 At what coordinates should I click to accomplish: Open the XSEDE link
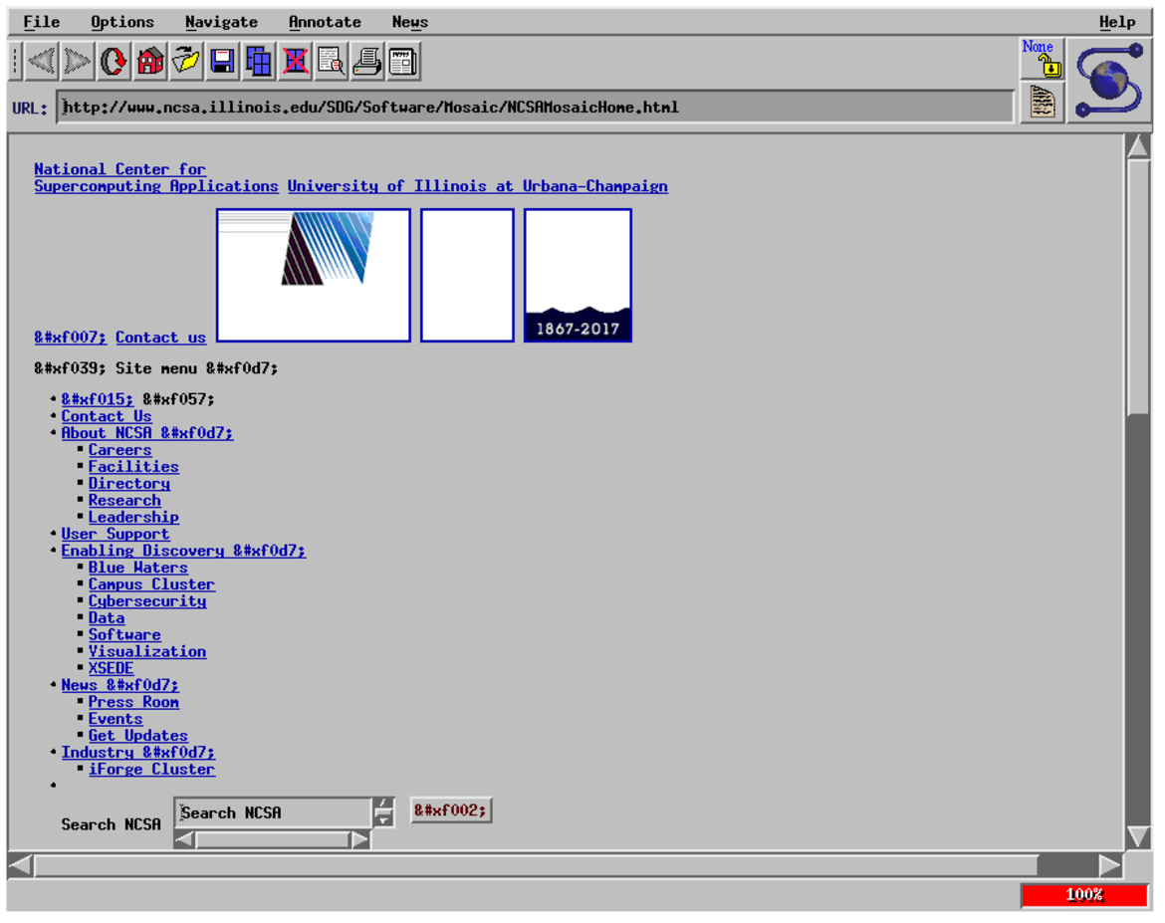[x=111, y=669]
